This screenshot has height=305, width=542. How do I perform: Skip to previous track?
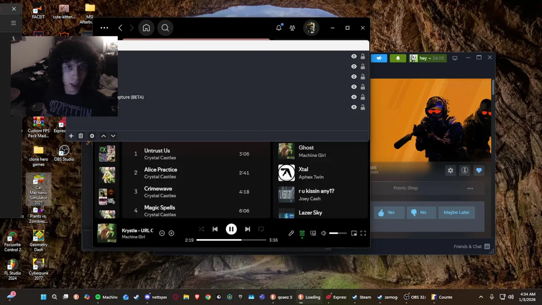pos(215,229)
